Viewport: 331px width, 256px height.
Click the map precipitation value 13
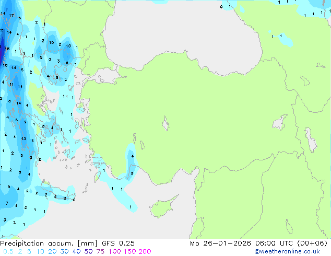click(23, 139)
